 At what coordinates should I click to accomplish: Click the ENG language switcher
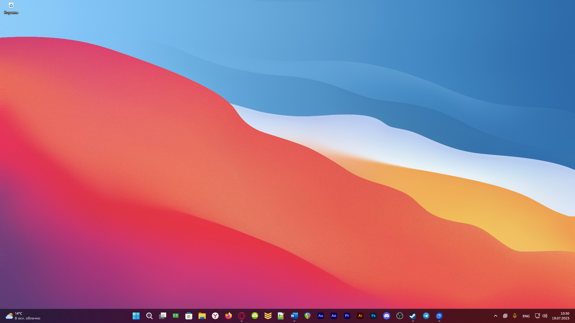(x=526, y=316)
